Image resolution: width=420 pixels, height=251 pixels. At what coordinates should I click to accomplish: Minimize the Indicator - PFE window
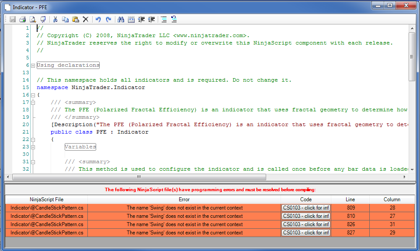(378, 5)
